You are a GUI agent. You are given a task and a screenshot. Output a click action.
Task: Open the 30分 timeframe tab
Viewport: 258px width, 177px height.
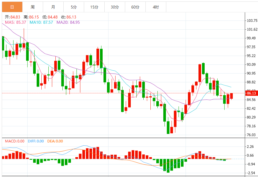point(115,7)
